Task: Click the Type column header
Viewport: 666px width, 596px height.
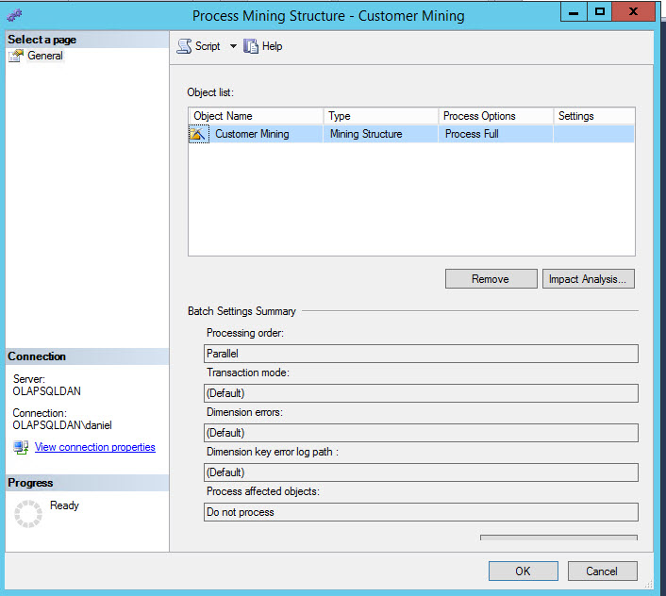Action: pos(380,116)
